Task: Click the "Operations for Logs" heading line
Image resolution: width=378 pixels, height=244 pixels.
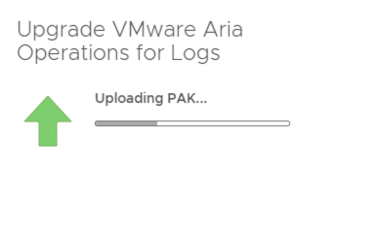Action: click(x=118, y=54)
